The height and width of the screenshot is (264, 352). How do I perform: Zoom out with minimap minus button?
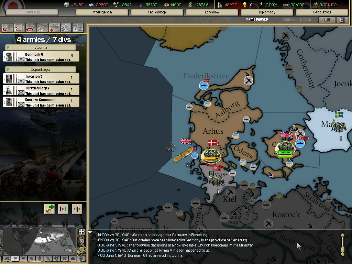click(82, 249)
